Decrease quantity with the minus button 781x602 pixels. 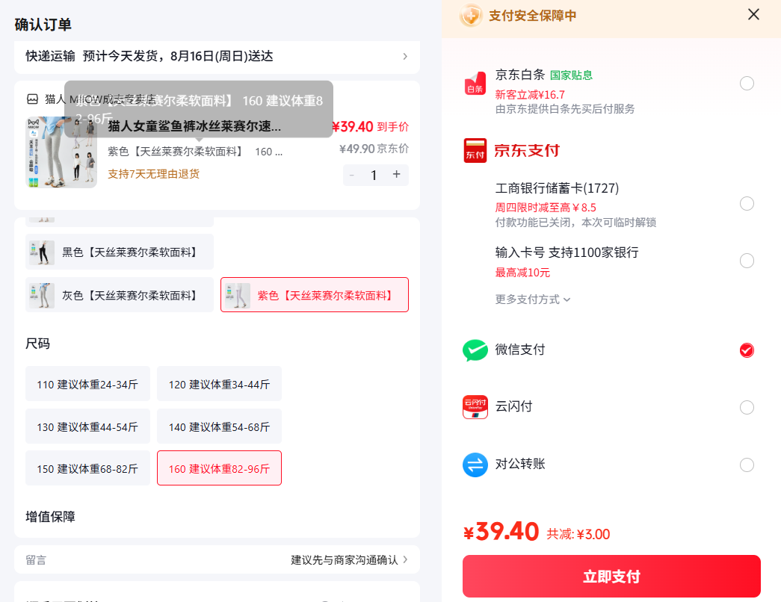click(352, 175)
